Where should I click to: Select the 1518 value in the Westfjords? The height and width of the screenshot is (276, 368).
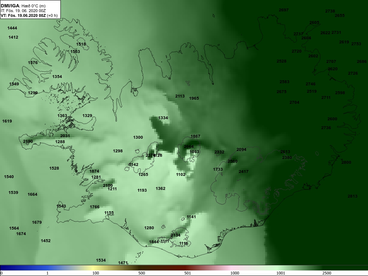pos(81,44)
